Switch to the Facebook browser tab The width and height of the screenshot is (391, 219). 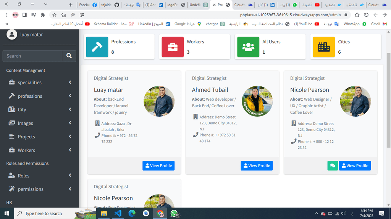[88, 5]
